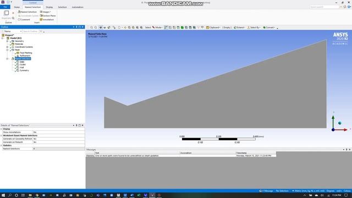The width and height of the screenshot is (352, 198).
Task: Select the Symmetry named selection
Action: (x=24, y=70)
